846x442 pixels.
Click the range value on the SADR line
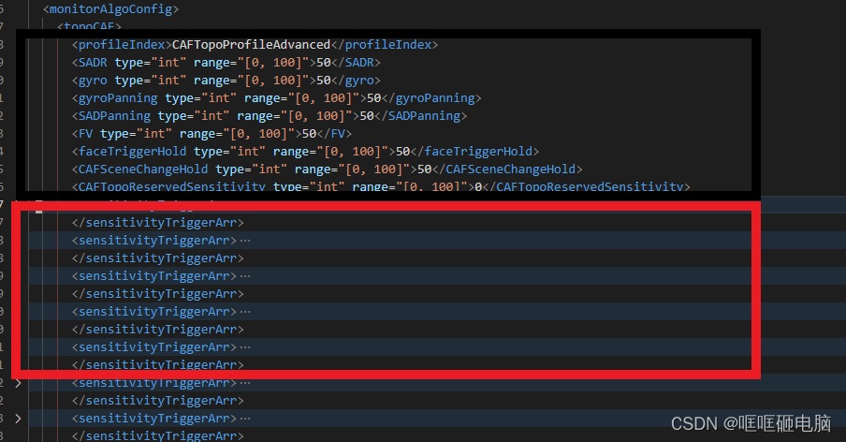(x=273, y=62)
